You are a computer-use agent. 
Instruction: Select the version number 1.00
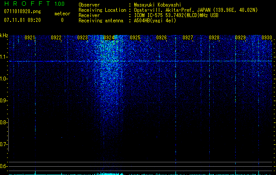coord(59,3)
